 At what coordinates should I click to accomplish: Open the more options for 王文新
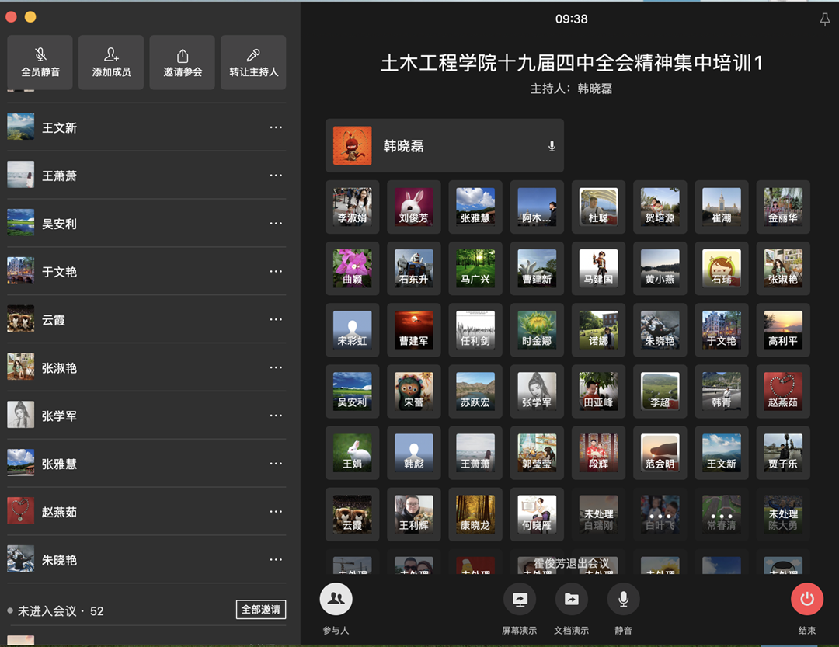click(x=276, y=127)
